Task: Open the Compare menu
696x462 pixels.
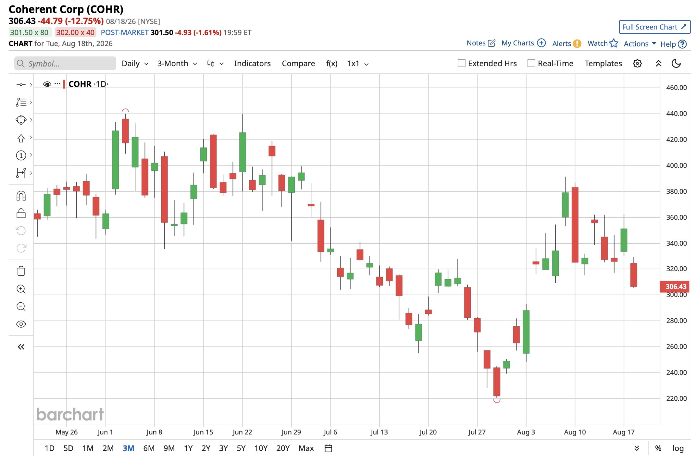Action: (x=298, y=64)
